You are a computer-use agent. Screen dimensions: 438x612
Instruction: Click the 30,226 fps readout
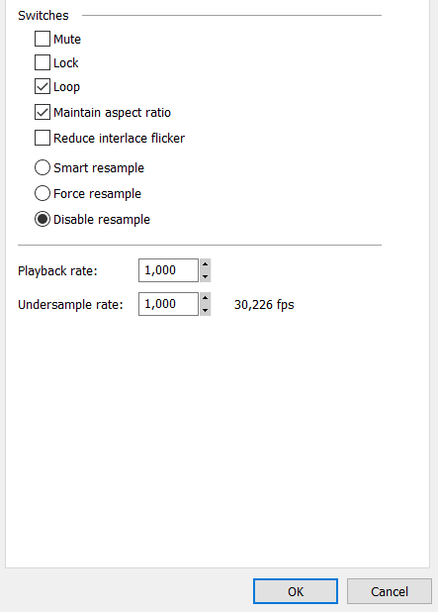[264, 304]
